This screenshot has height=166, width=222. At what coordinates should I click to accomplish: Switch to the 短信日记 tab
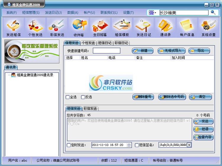click(x=105, y=43)
